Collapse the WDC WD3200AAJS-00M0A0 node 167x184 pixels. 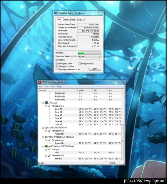click(x=43, y=137)
